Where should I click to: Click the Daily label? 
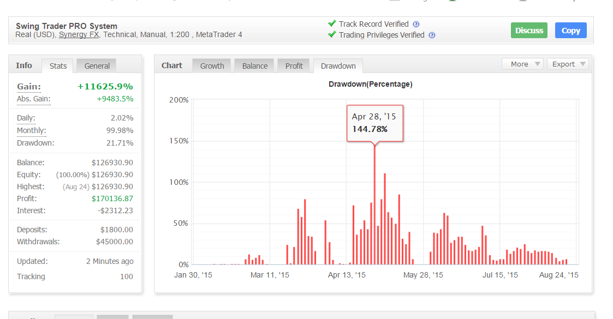click(26, 118)
